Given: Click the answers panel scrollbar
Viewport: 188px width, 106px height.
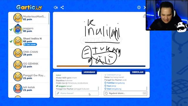Looking at the screenshot, I should point(98,88).
